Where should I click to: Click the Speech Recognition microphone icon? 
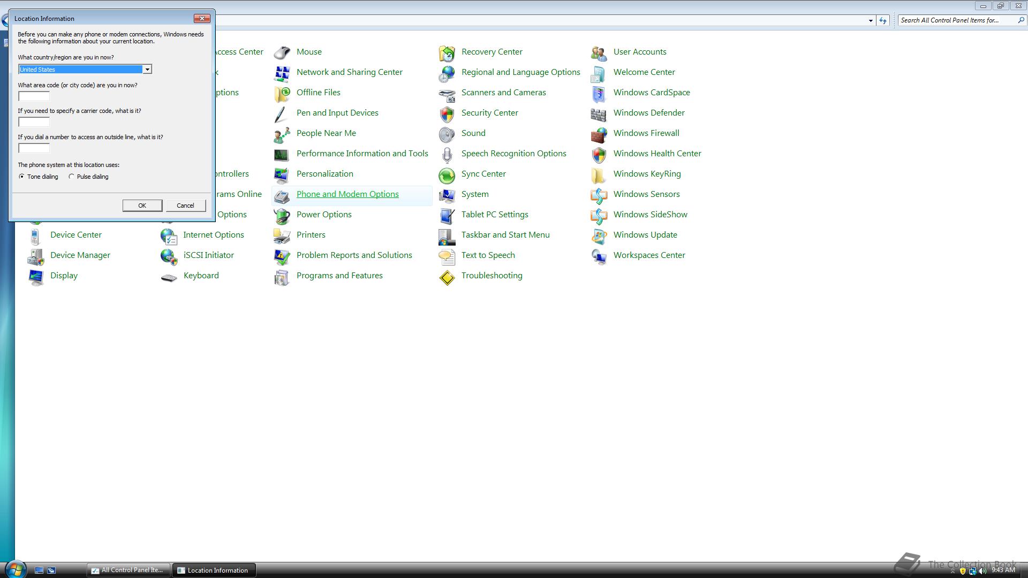point(447,154)
